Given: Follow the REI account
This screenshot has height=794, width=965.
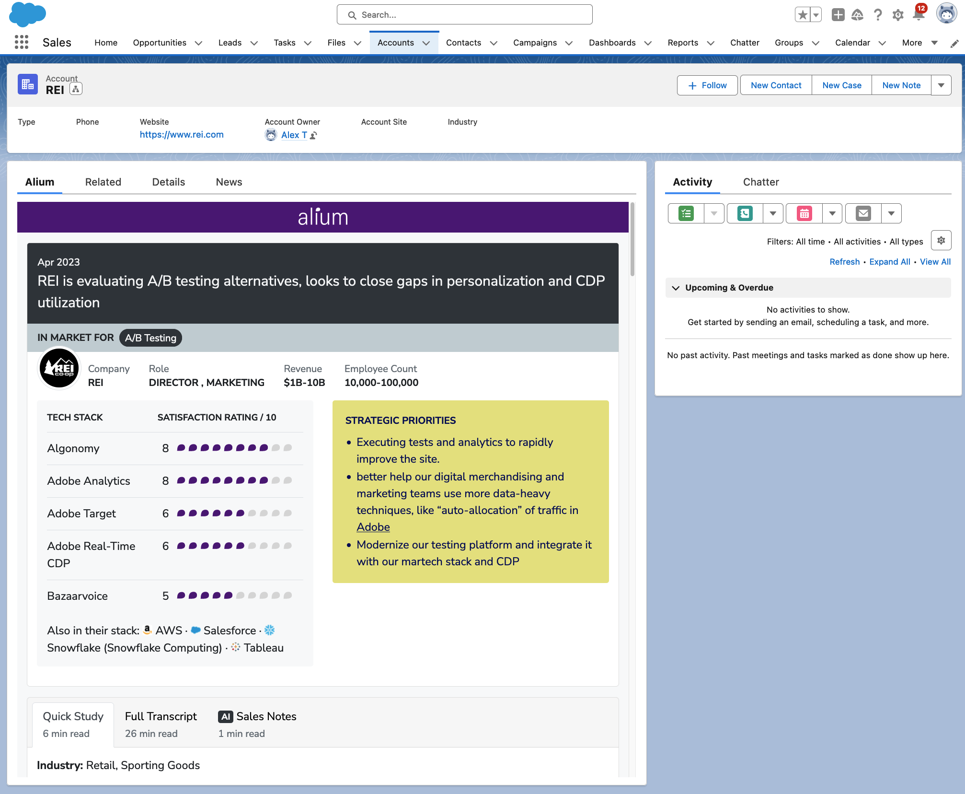Looking at the screenshot, I should (x=707, y=85).
